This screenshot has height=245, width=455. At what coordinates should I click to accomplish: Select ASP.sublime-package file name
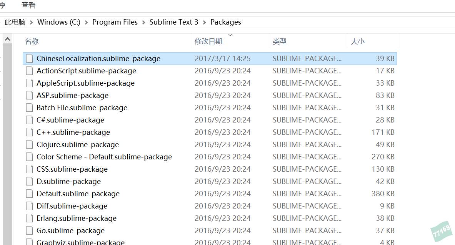pos(73,96)
